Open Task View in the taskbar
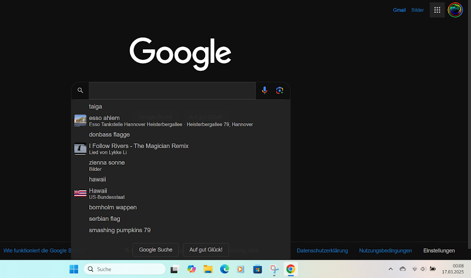 [174, 269]
